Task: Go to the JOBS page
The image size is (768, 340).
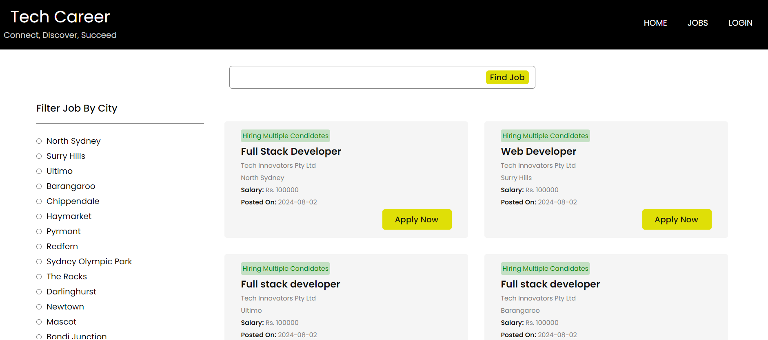Action: tap(697, 23)
